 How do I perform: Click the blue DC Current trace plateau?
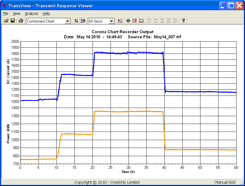tap(129, 53)
